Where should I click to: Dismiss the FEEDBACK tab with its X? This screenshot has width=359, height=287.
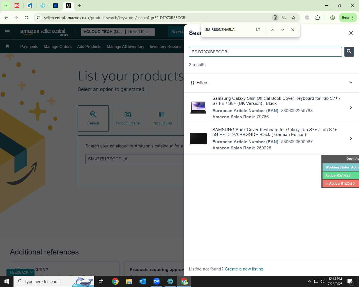click(x=31, y=272)
